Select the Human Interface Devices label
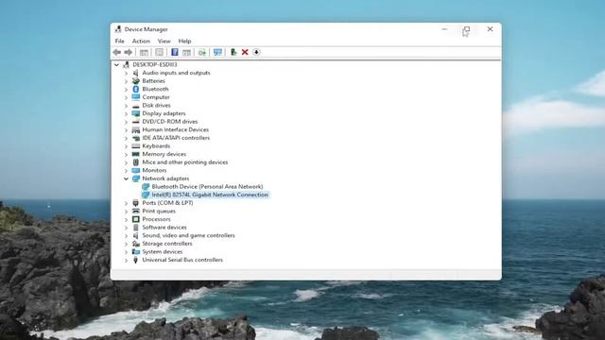Screen dimensions: 605x340 click(x=175, y=130)
